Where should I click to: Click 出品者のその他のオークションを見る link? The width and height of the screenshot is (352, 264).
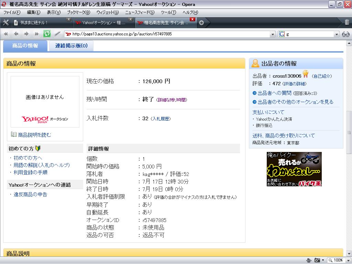point(295,102)
